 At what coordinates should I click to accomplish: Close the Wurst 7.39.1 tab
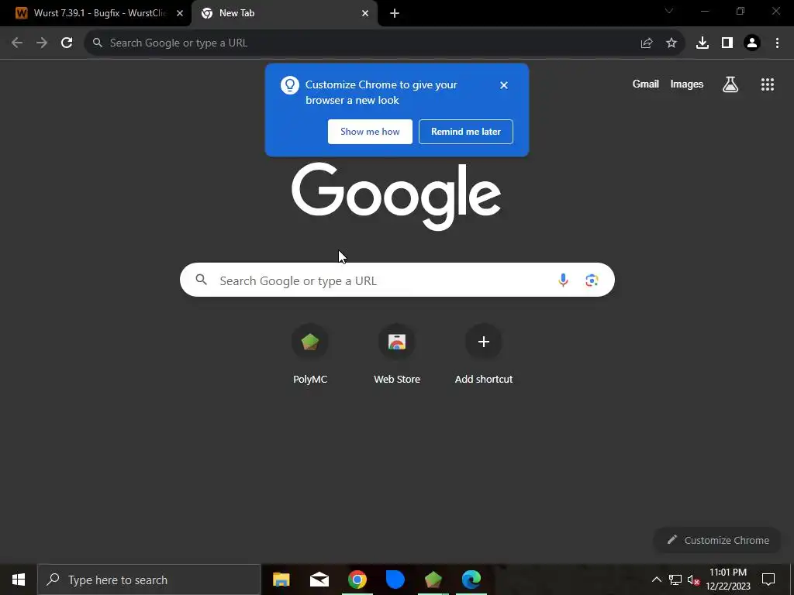click(180, 13)
